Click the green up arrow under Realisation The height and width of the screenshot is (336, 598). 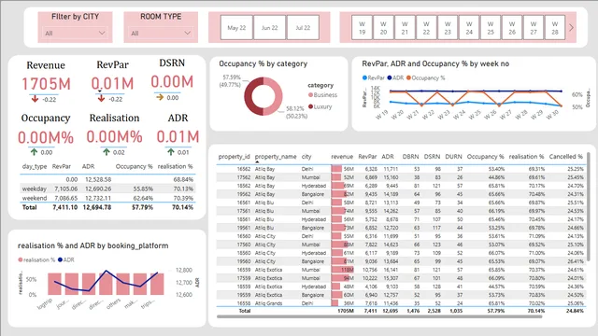[107, 151]
